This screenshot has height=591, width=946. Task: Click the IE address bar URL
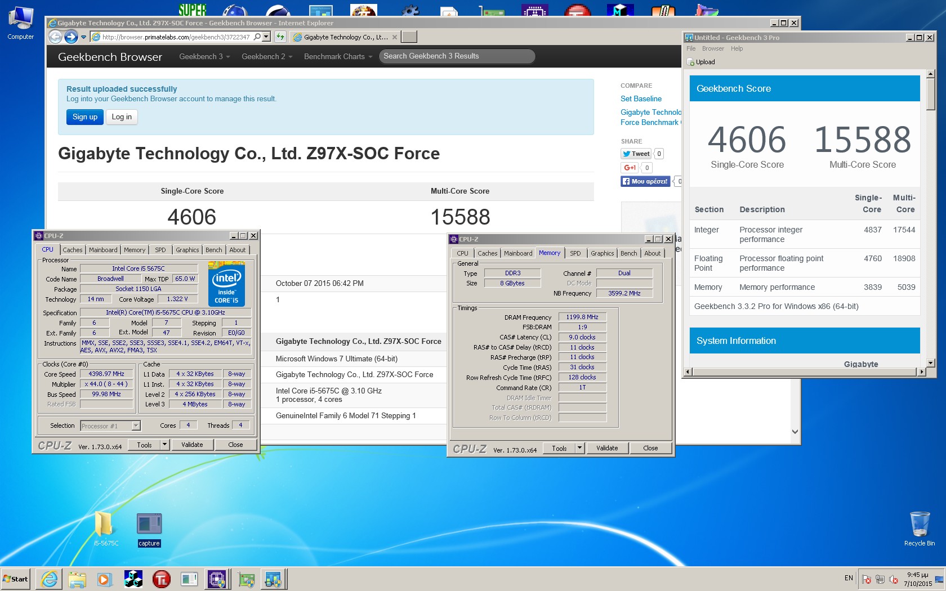coord(176,37)
